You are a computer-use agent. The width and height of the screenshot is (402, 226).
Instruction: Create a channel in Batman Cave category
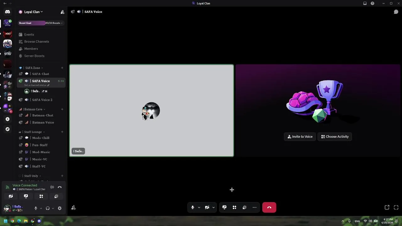62,109
